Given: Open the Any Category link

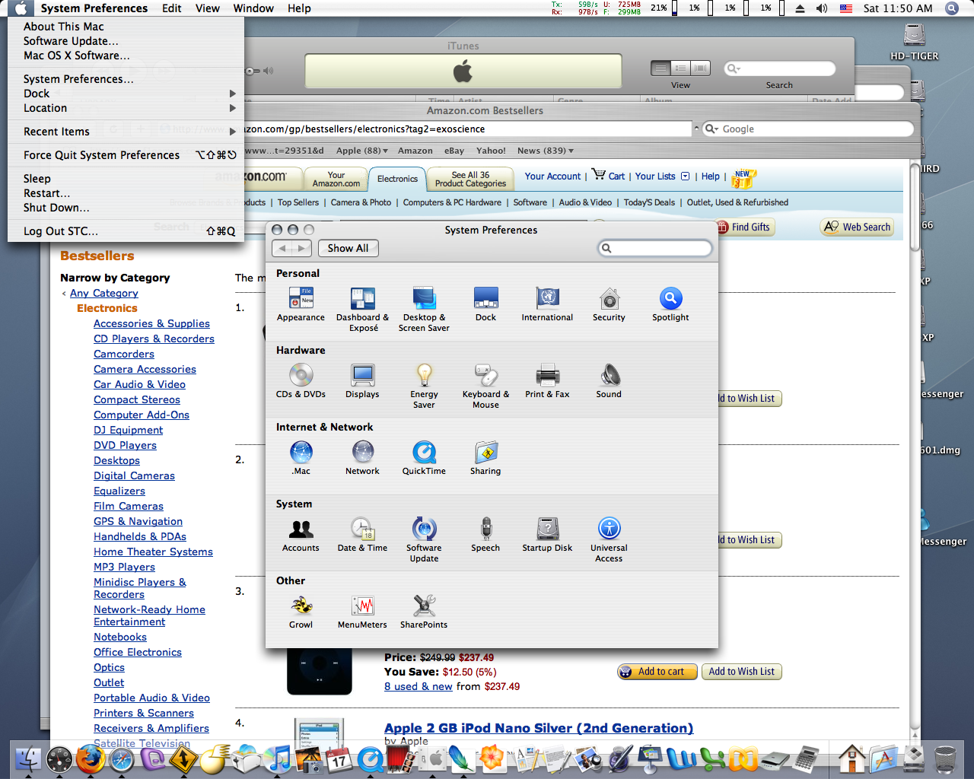Looking at the screenshot, I should tap(104, 293).
